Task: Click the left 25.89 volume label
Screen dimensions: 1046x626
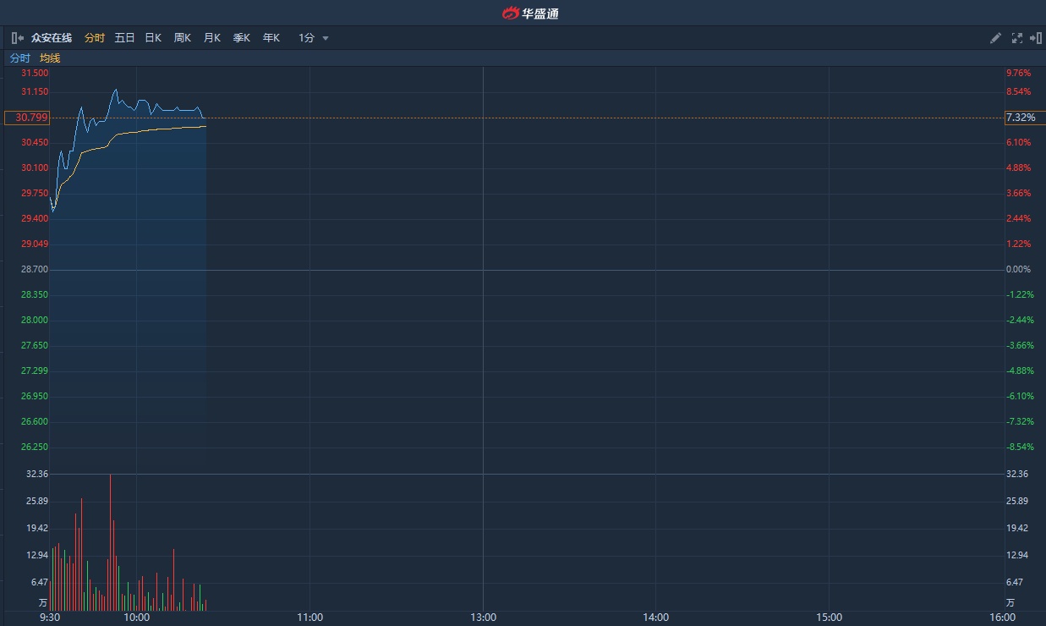Action: [x=37, y=501]
